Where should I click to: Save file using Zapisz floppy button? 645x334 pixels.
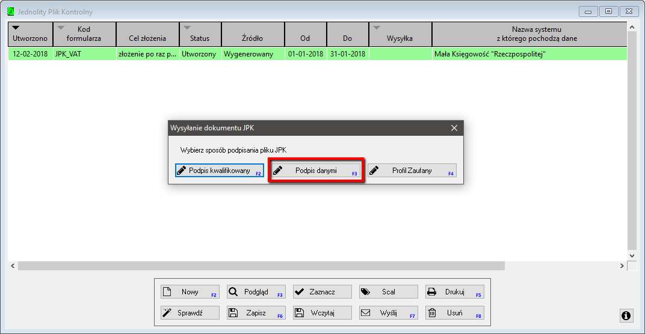(x=256, y=312)
